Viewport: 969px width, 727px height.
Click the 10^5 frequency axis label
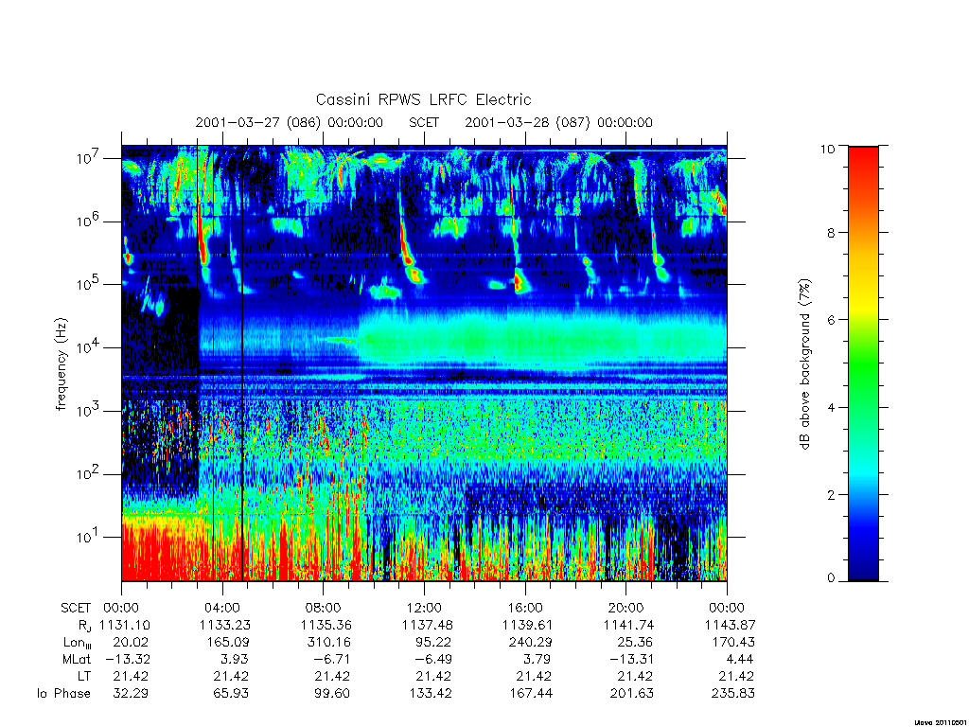tap(88, 284)
